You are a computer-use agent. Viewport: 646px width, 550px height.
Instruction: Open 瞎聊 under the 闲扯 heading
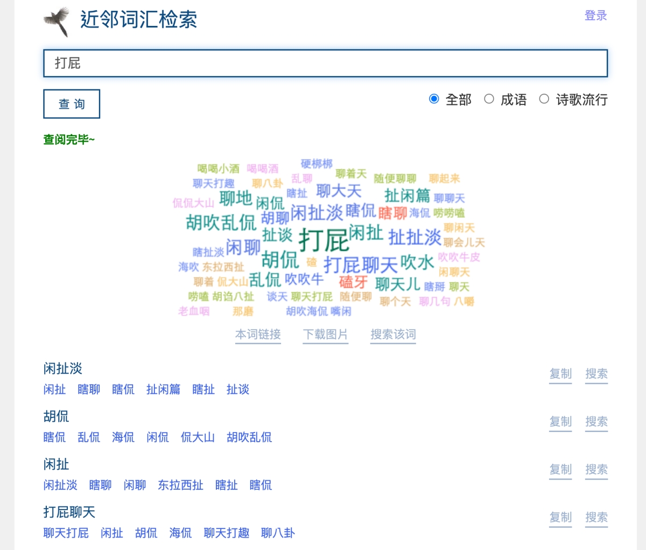tap(100, 485)
